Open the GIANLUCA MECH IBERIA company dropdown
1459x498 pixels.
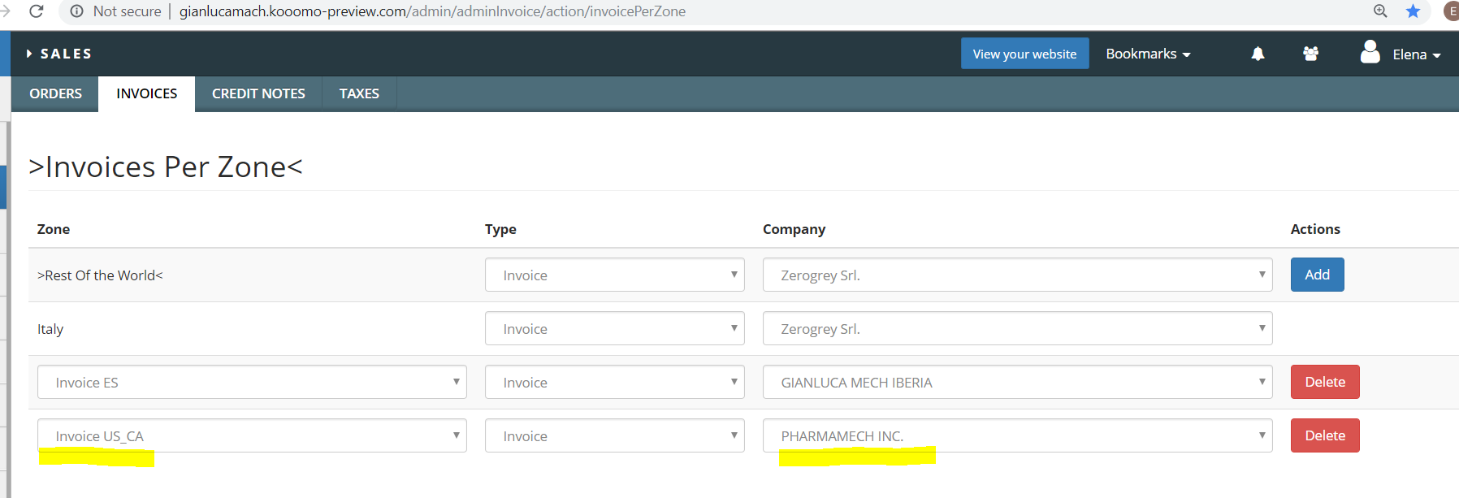coord(1017,382)
